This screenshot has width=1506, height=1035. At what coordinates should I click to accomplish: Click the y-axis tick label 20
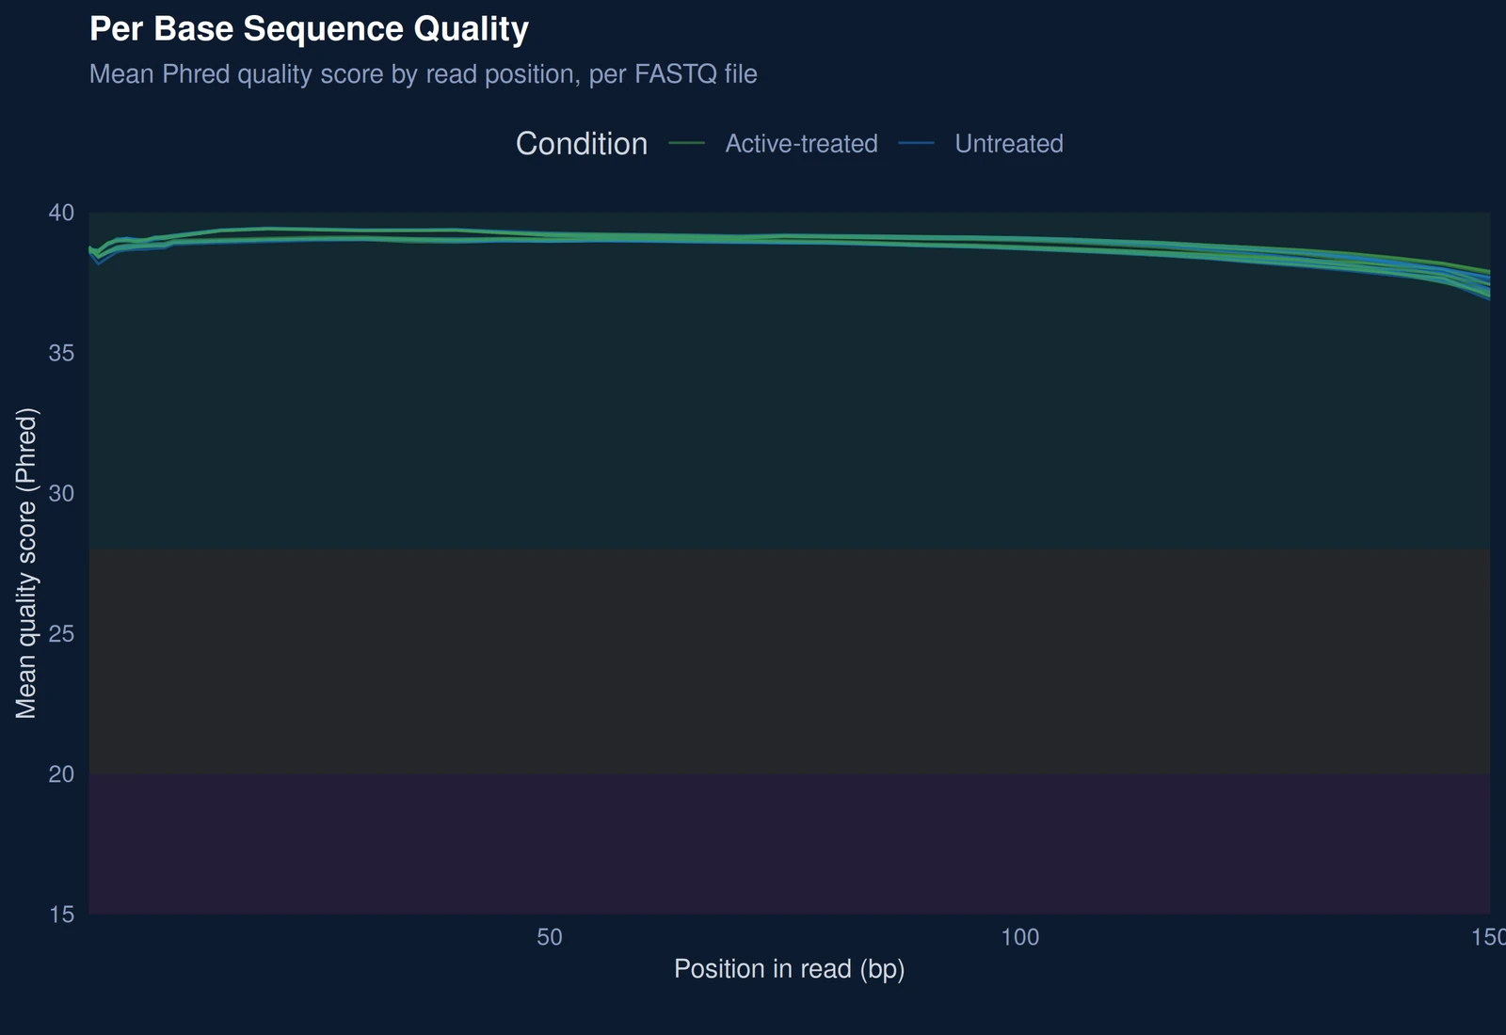click(x=61, y=773)
